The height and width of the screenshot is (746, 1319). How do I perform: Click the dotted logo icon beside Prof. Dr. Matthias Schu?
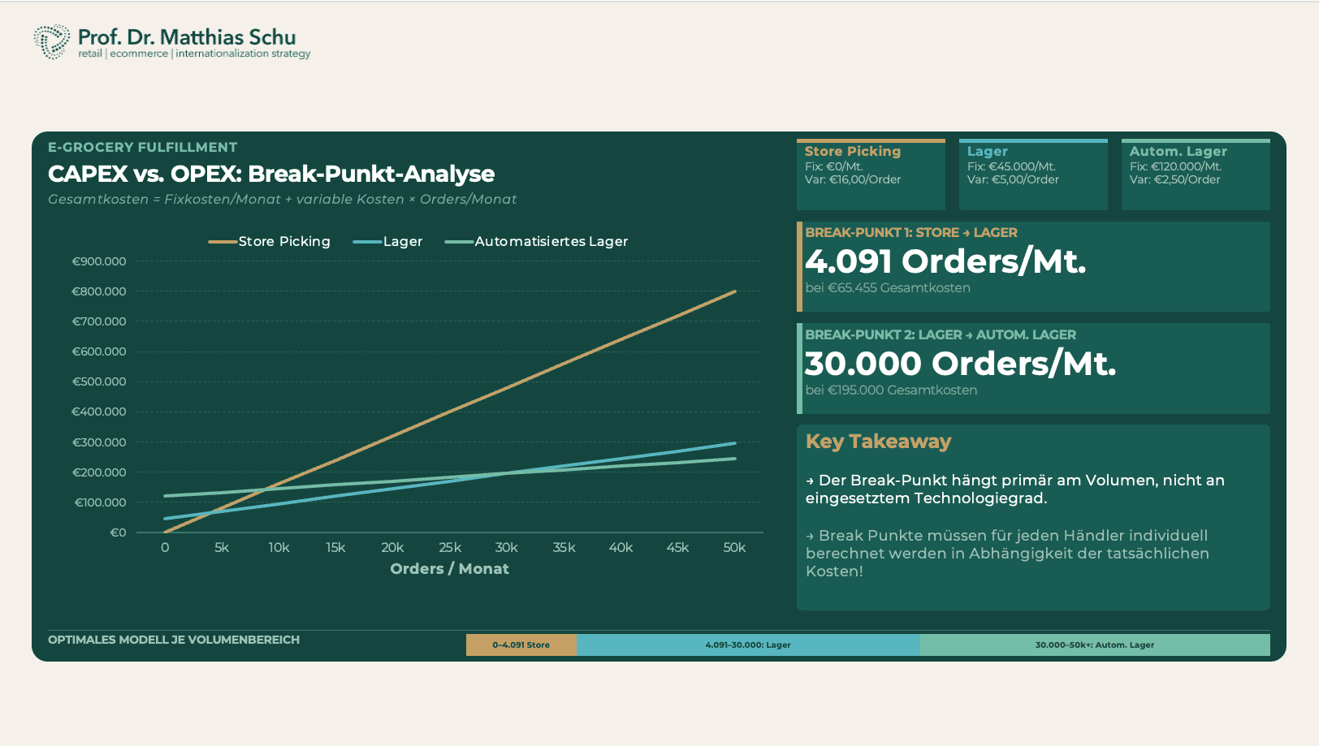coord(51,41)
